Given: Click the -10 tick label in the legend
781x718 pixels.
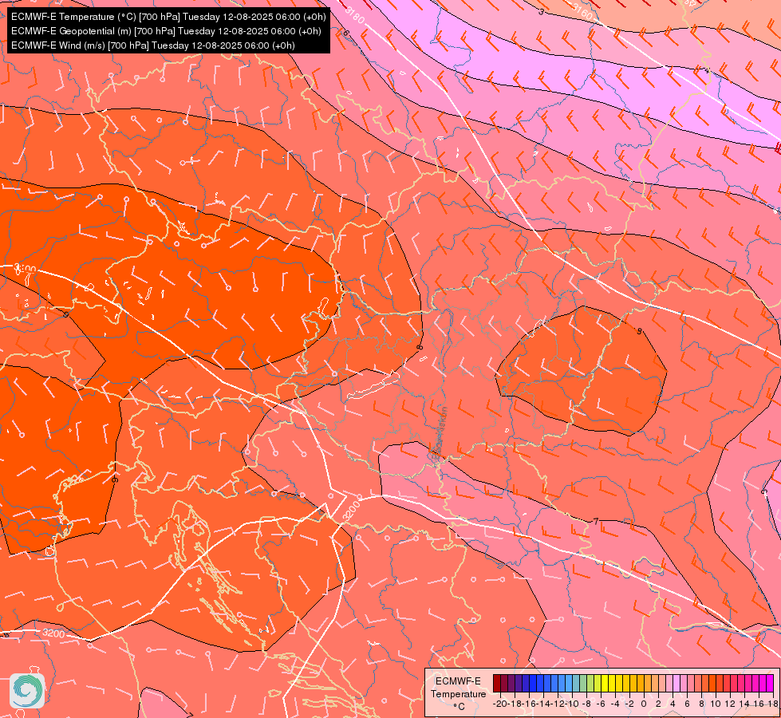Looking at the screenshot, I should (572, 704).
